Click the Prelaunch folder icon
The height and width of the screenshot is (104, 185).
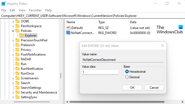(17, 45)
